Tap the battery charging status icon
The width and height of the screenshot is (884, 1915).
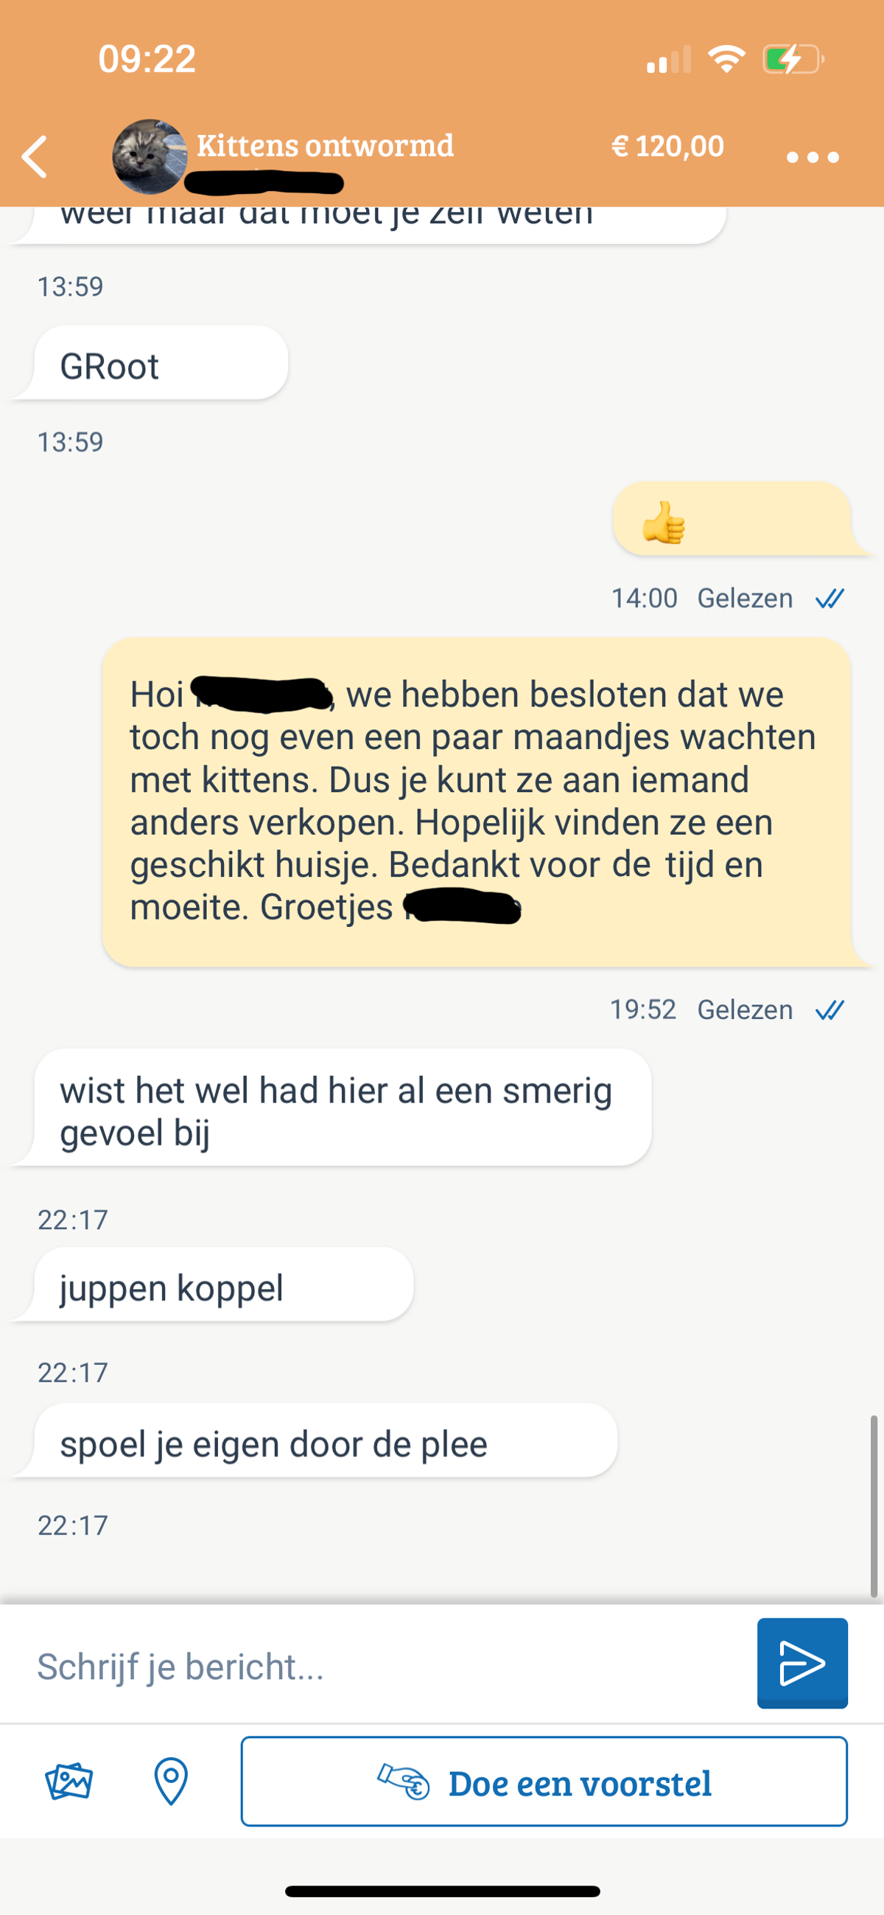pos(793,60)
